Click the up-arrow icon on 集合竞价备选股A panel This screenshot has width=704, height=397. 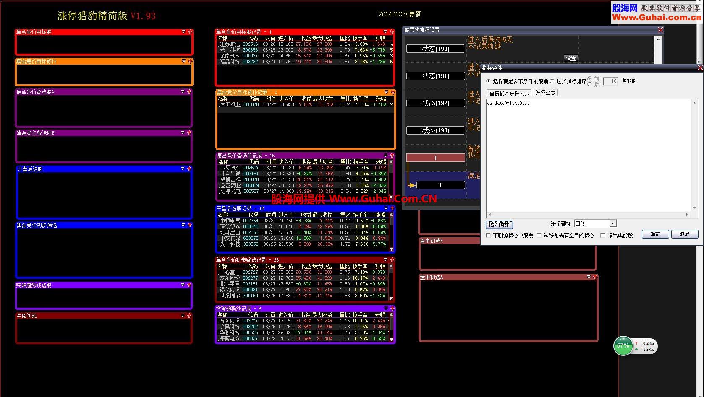189,92
